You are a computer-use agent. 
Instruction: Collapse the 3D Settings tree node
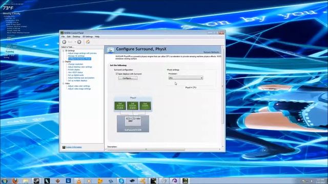64,51
